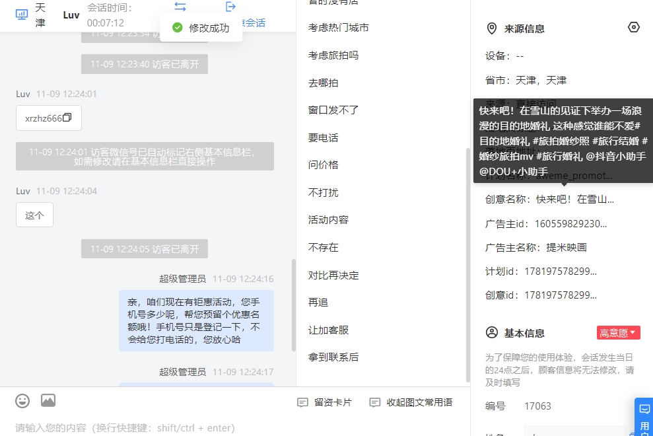The height and width of the screenshot is (436, 653).
Task: Click the user profile icon beside 基本信息
Action: coord(492,333)
